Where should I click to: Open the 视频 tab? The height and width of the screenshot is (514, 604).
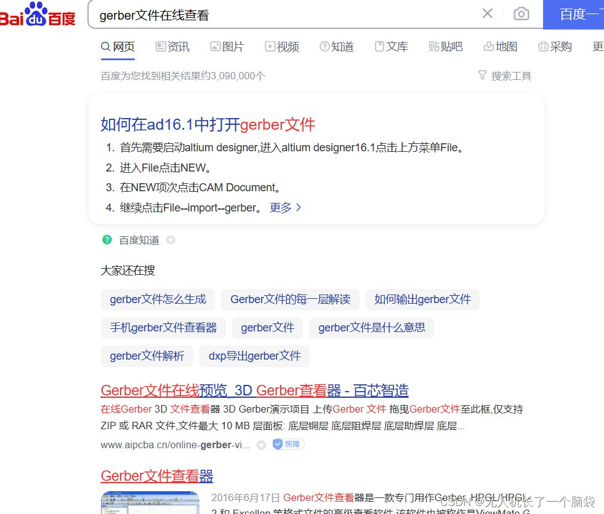pos(282,47)
